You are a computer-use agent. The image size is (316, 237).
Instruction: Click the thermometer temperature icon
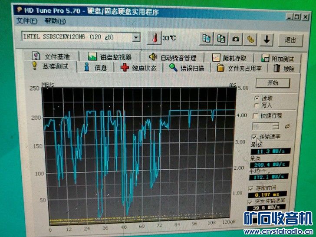tap(155, 38)
